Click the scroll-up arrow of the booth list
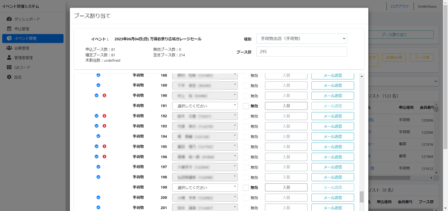 point(362,76)
